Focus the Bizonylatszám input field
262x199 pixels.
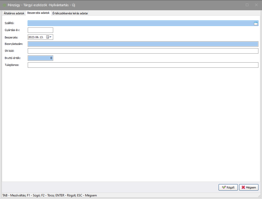pyautogui.click(x=143, y=44)
